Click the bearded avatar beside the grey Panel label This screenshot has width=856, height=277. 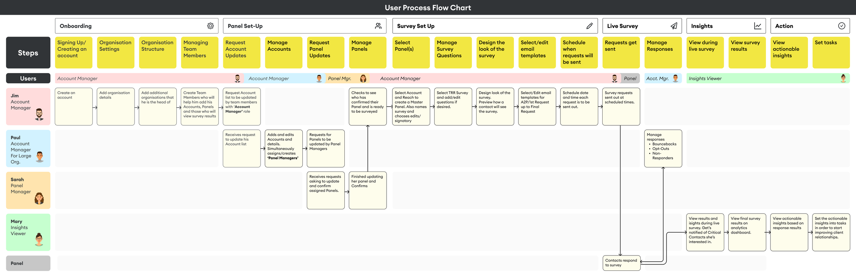point(615,79)
